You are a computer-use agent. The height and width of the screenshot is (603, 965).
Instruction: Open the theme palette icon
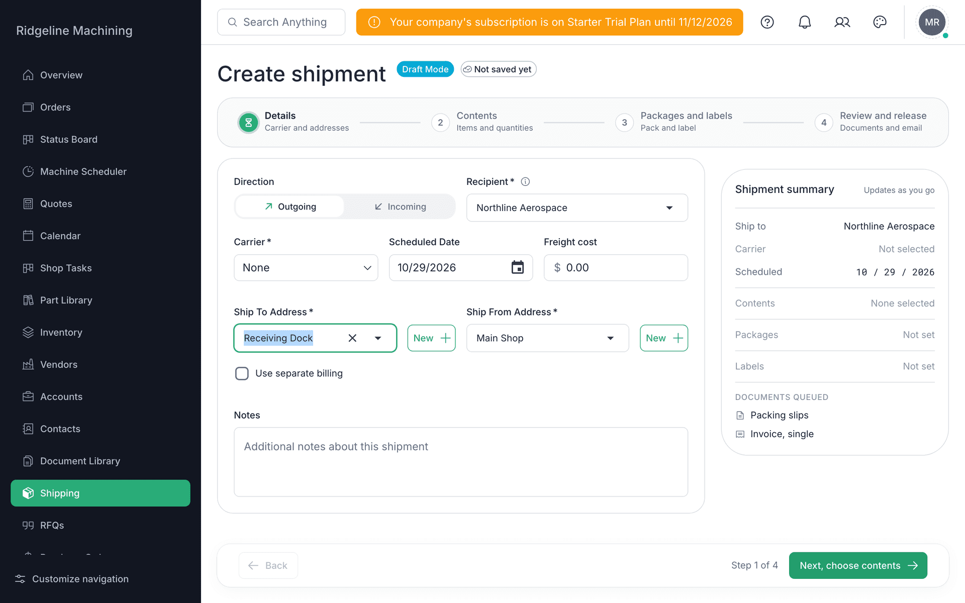point(880,22)
